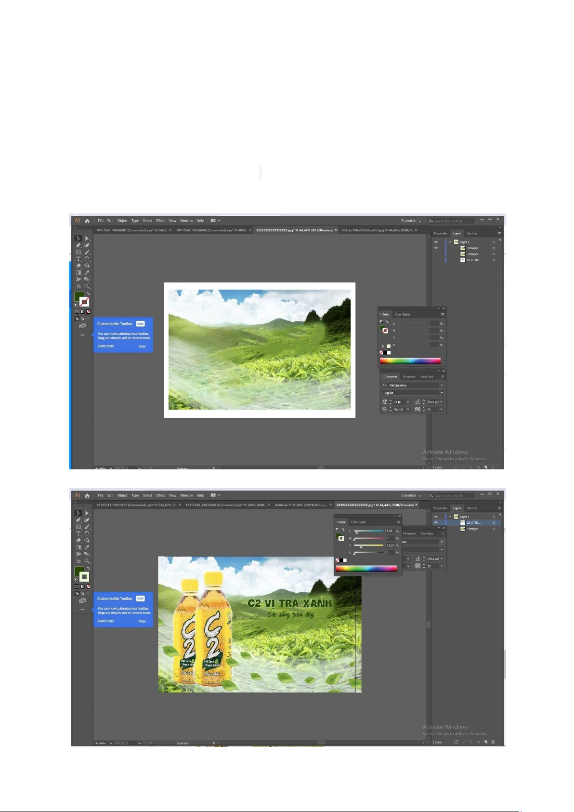The width and height of the screenshot is (574, 812).
Task: Click the Home icon in the top window
Action: point(87,221)
